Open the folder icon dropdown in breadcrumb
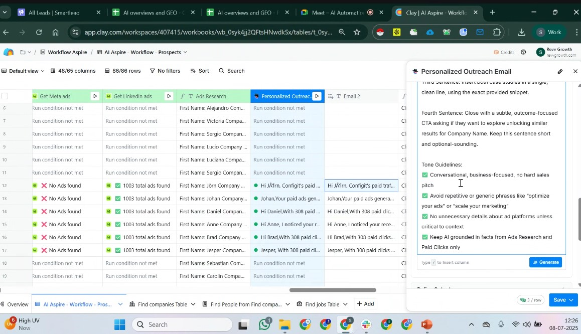 [x=25, y=52]
